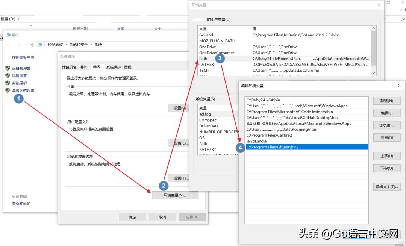The height and width of the screenshot is (246, 406).
Task: Click search magnifier in Explorer window
Action: (x=403, y=19)
